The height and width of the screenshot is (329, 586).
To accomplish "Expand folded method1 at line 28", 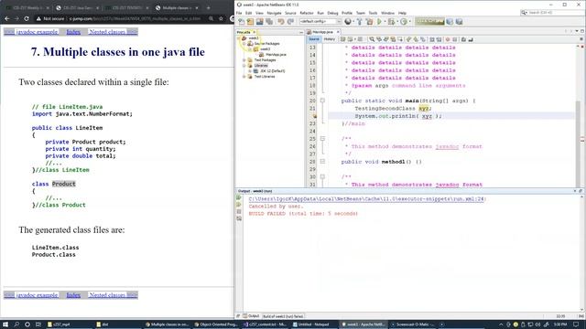I will coord(322,162).
